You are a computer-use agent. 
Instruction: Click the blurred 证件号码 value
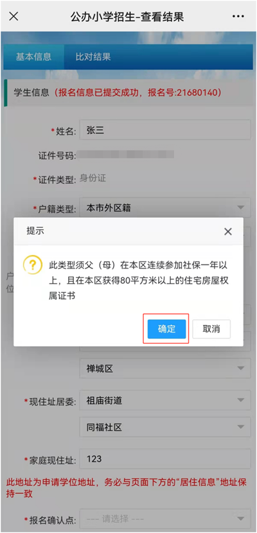tap(126, 154)
